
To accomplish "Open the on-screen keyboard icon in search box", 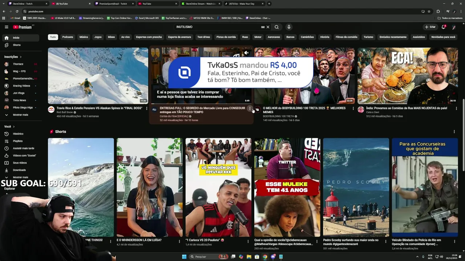I will click(x=263, y=27).
